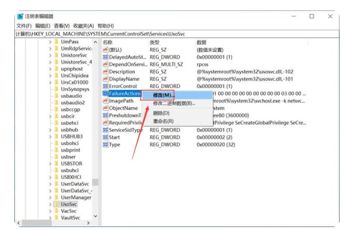Expand the VacSvc tree node arrow
This screenshot has height=230, width=345.
51,211
